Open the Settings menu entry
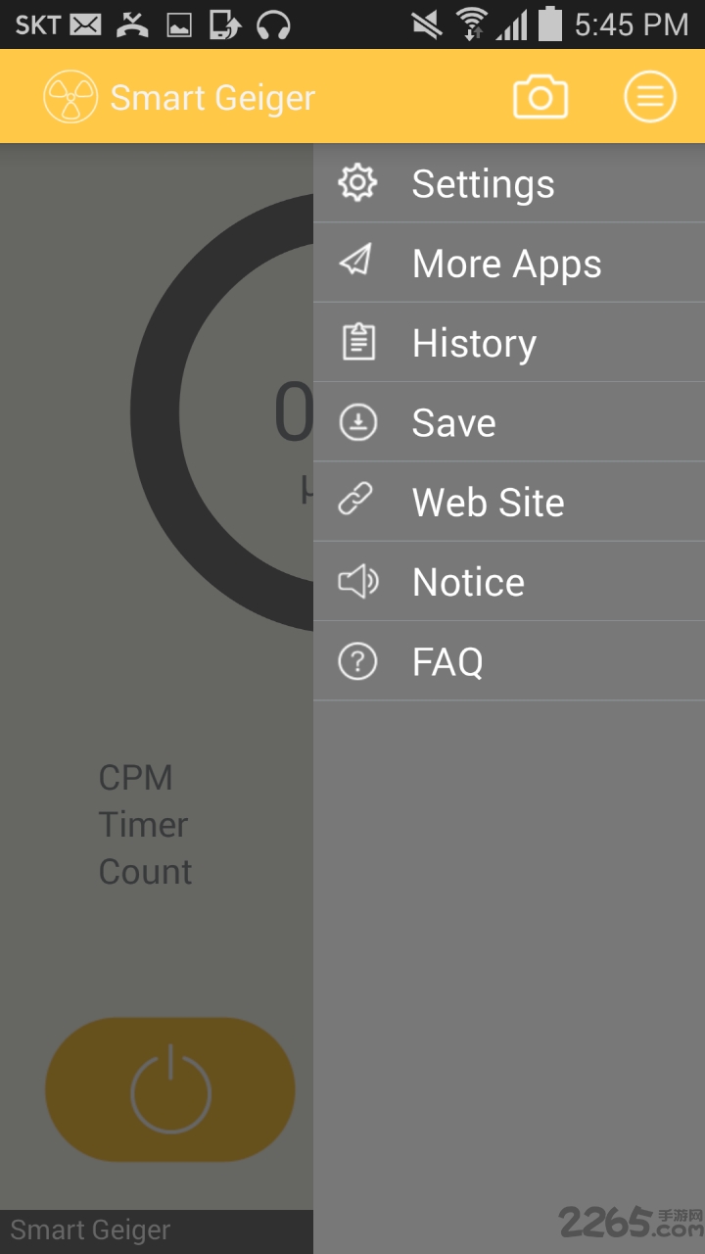Image resolution: width=705 pixels, height=1254 pixels. [483, 184]
